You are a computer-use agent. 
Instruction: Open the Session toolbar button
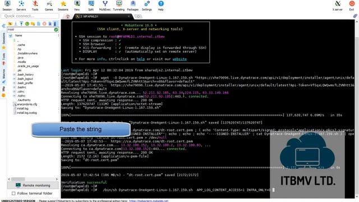point(7,6)
